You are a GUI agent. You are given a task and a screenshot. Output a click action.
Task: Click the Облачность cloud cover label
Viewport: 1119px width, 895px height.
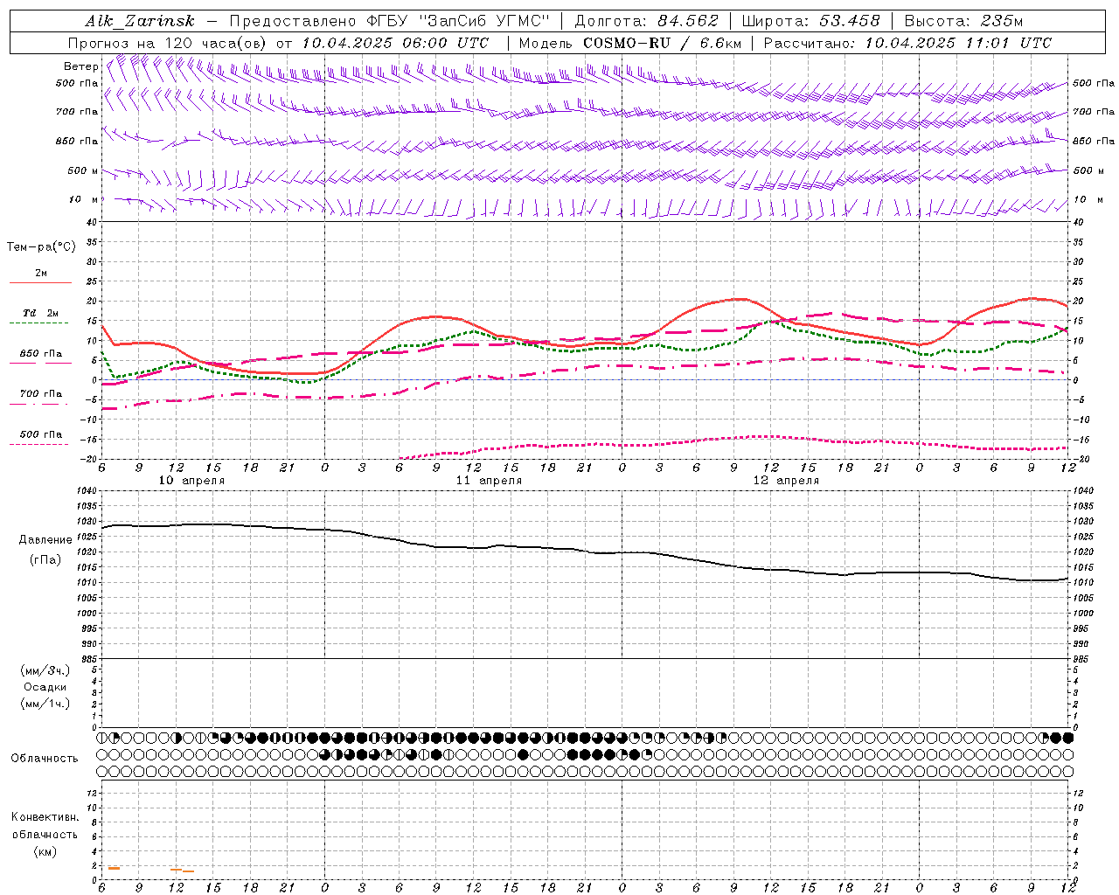click(x=45, y=758)
